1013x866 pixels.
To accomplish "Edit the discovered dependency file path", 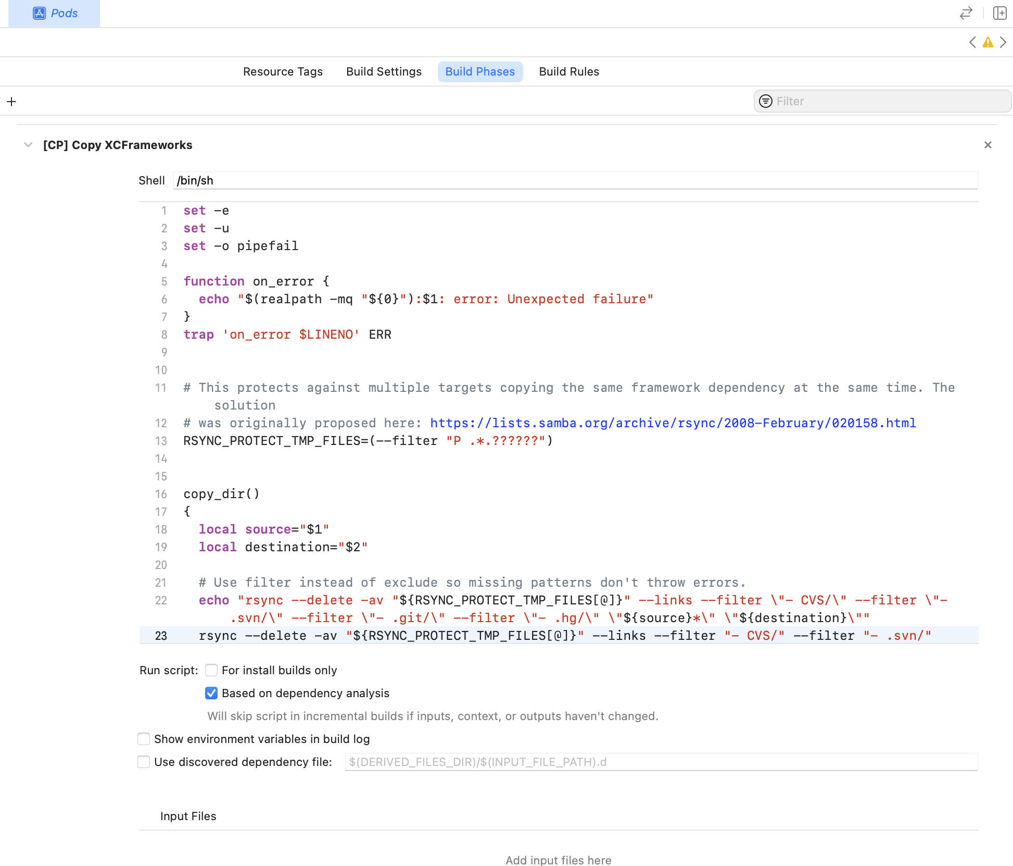I will pyautogui.click(x=661, y=762).
